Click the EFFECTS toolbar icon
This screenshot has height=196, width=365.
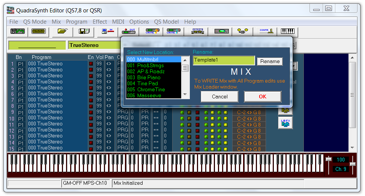click(197, 31)
